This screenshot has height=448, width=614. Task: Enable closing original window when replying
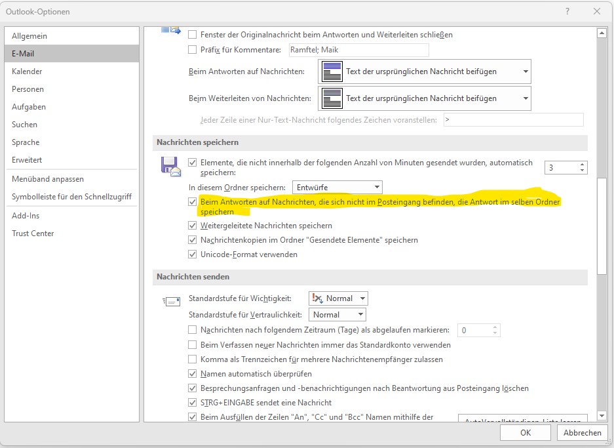[x=192, y=35]
